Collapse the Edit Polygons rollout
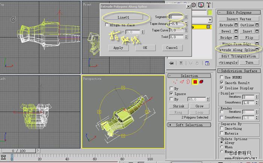263x163 pixels. coord(239,12)
